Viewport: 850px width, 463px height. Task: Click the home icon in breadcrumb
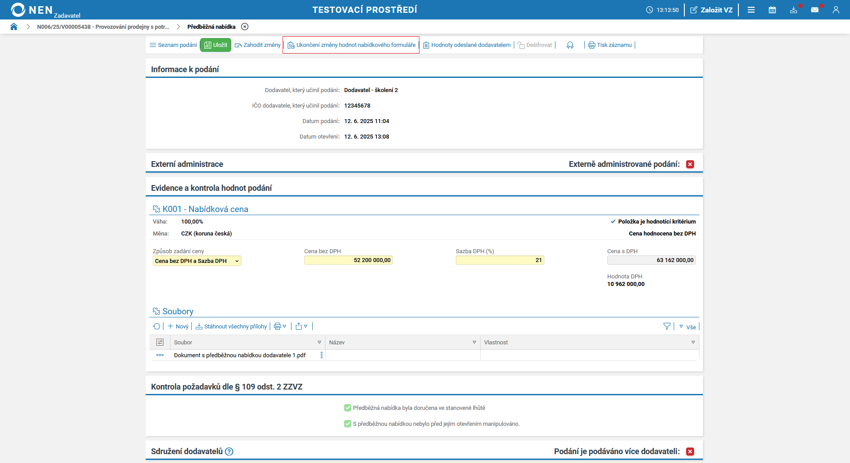click(14, 27)
